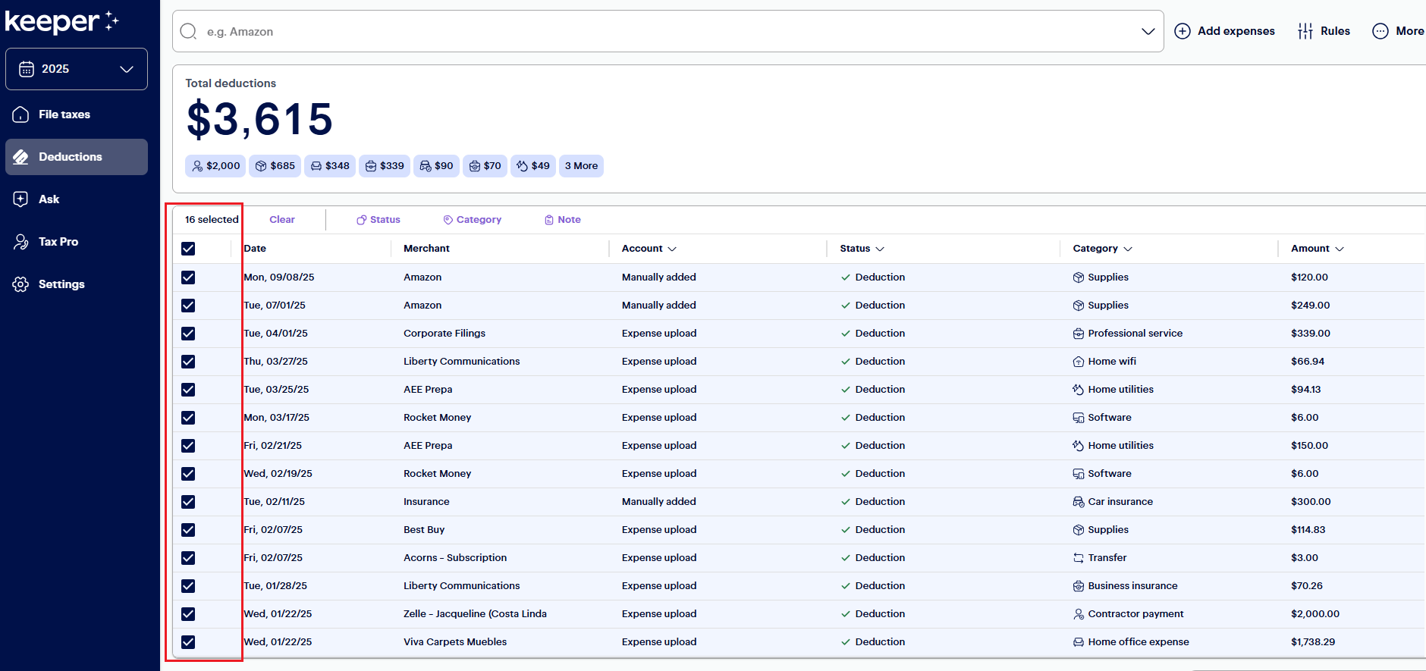Click the $685 supplies deduction chip
This screenshot has height=671, width=1426.
click(x=275, y=166)
